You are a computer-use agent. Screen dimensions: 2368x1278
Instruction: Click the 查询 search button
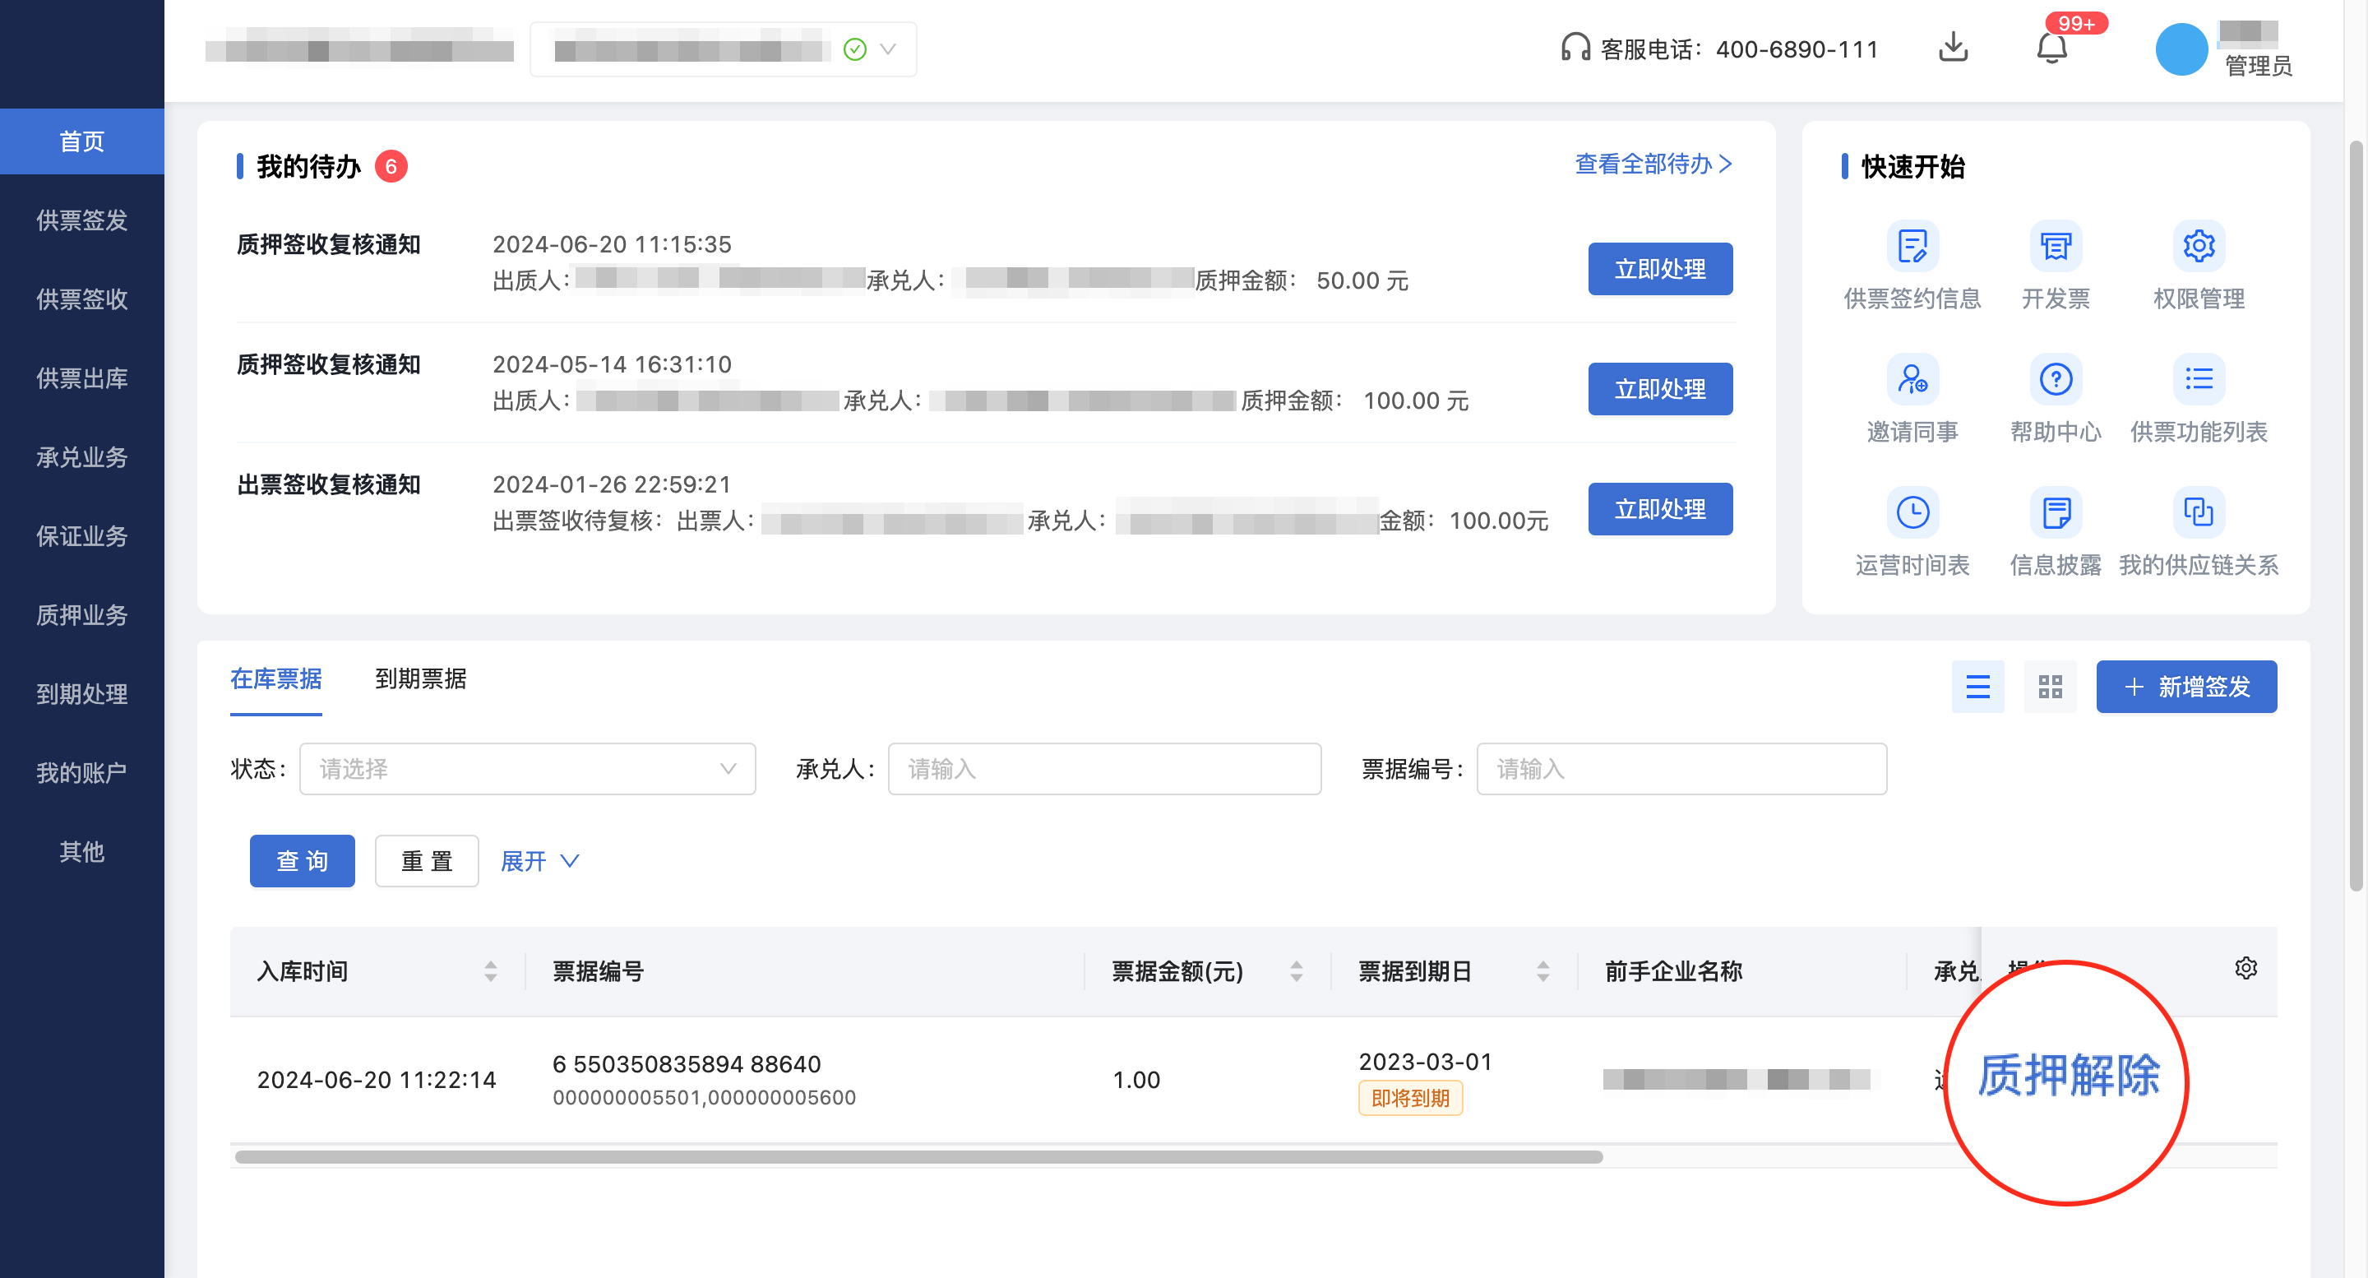tap(302, 860)
